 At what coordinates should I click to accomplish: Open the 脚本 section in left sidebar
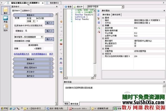coord(6,10)
